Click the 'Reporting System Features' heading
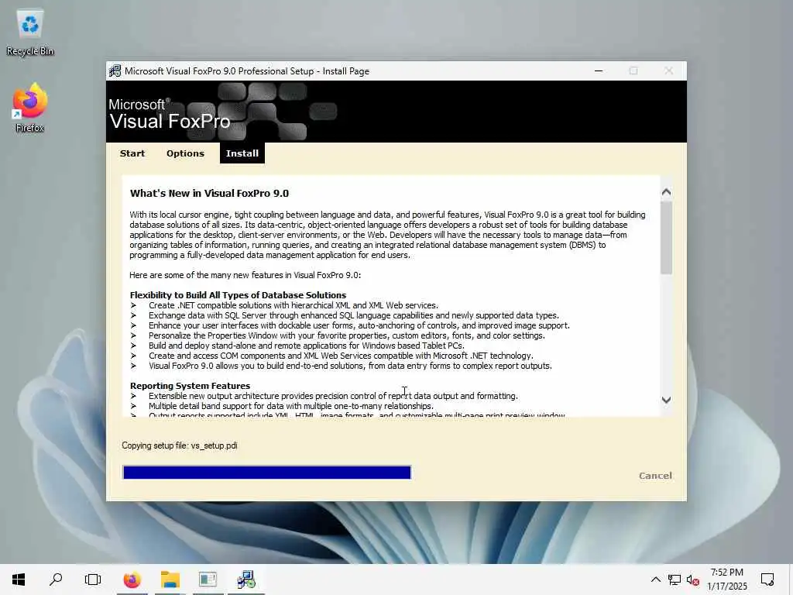This screenshot has width=793, height=595. pos(191,386)
